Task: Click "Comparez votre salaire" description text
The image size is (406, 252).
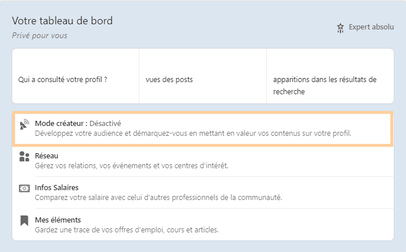Action: click(158, 198)
